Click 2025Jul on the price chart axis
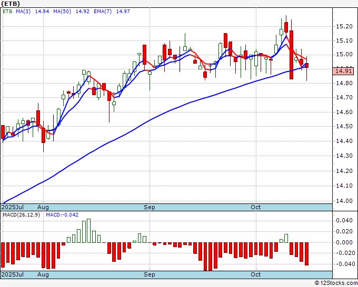The height and width of the screenshot is (287, 358). (13, 207)
